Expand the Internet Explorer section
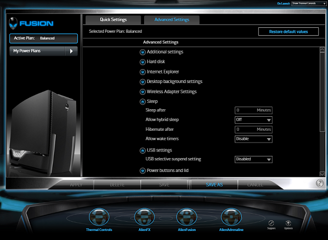The width and height of the screenshot is (328, 240). point(143,72)
